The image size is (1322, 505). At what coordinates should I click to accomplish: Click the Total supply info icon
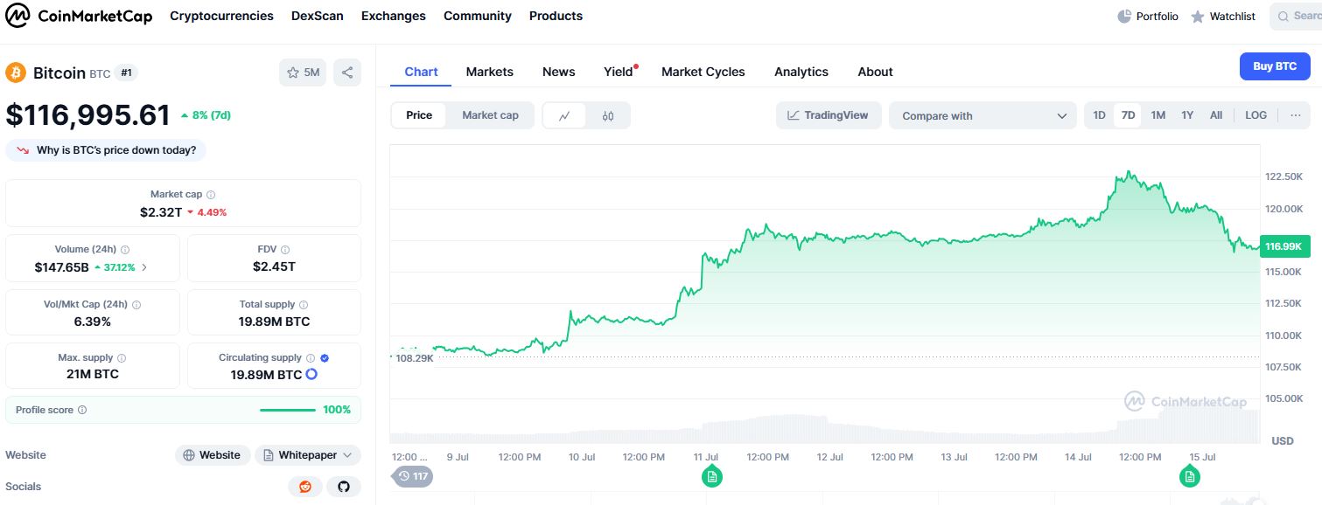click(304, 305)
